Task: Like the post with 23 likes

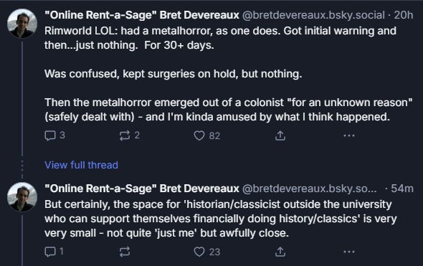Action: (199, 252)
